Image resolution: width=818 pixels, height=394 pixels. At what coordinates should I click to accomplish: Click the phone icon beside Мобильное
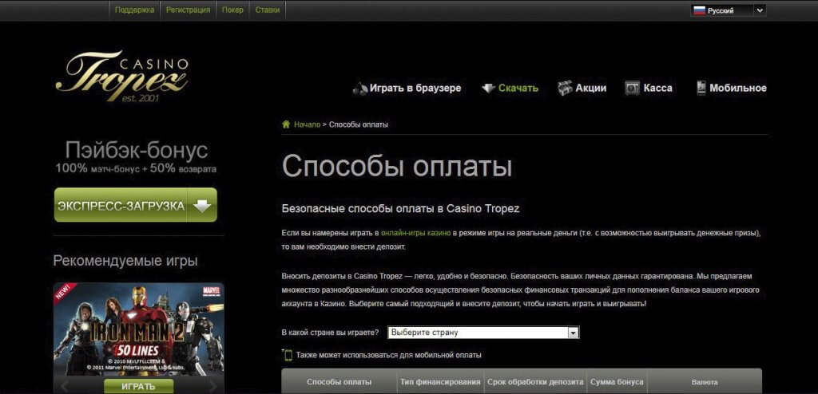[701, 88]
